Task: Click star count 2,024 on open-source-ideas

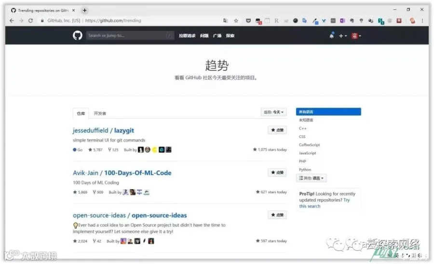Action: click(80, 241)
